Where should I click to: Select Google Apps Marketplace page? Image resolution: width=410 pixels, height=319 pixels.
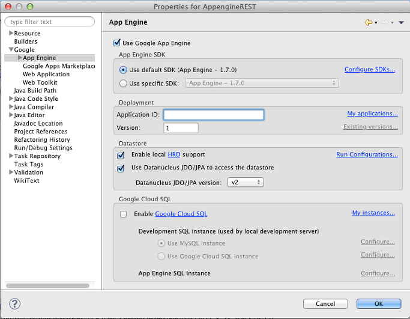pos(59,66)
